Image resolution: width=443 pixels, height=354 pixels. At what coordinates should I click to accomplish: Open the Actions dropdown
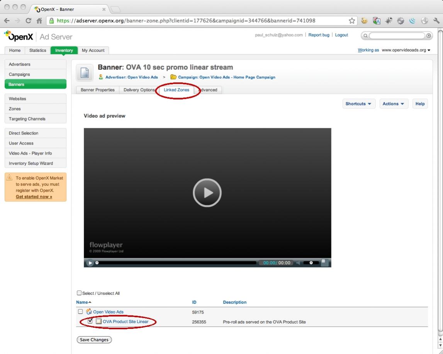pyautogui.click(x=394, y=104)
